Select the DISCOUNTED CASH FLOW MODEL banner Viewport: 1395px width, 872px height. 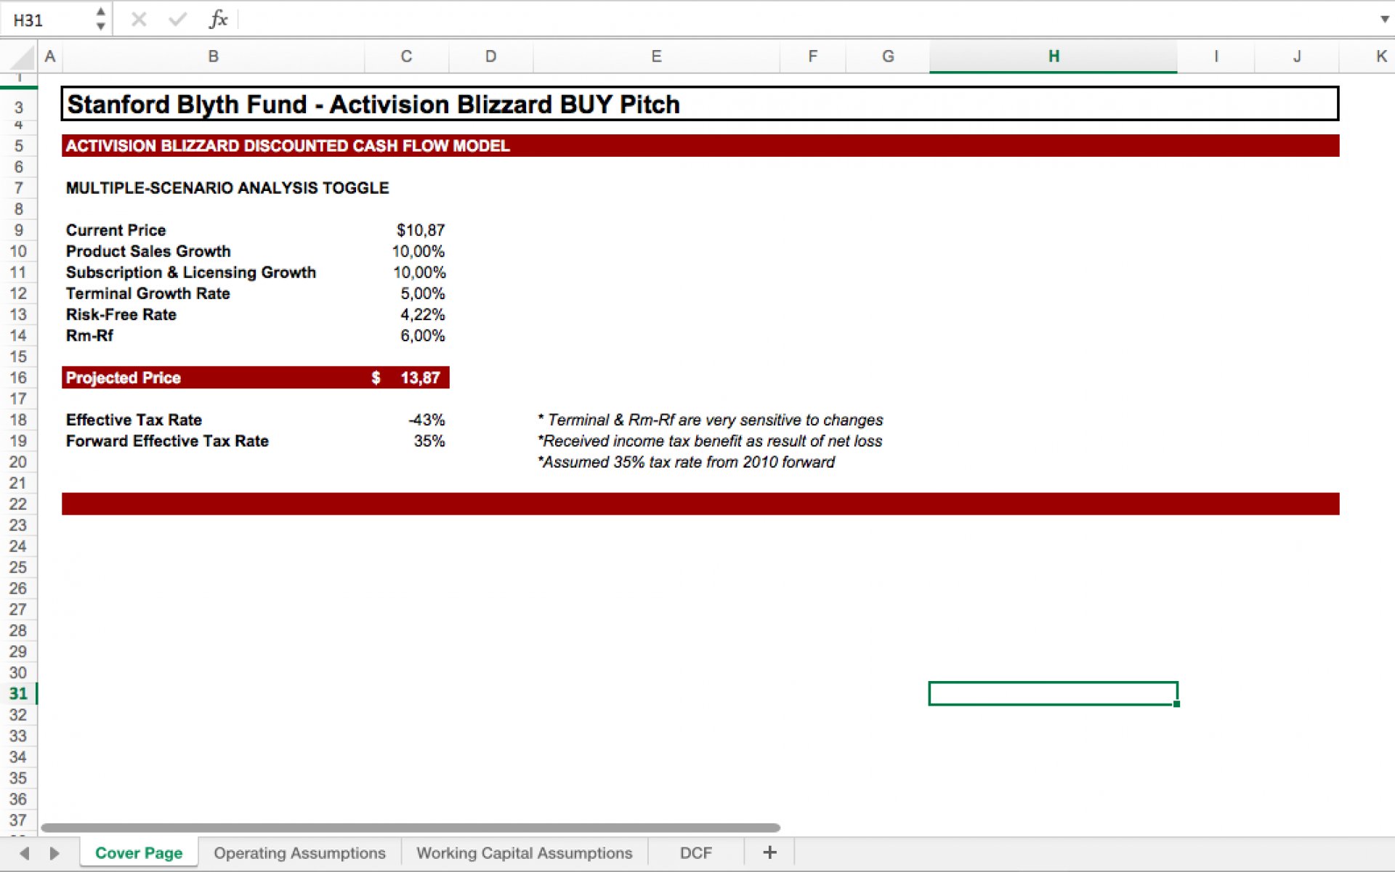click(700, 146)
